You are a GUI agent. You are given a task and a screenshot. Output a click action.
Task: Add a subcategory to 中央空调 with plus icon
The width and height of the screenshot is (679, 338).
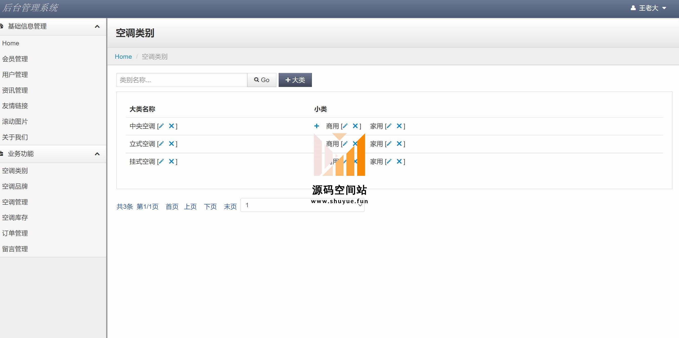(x=316, y=126)
